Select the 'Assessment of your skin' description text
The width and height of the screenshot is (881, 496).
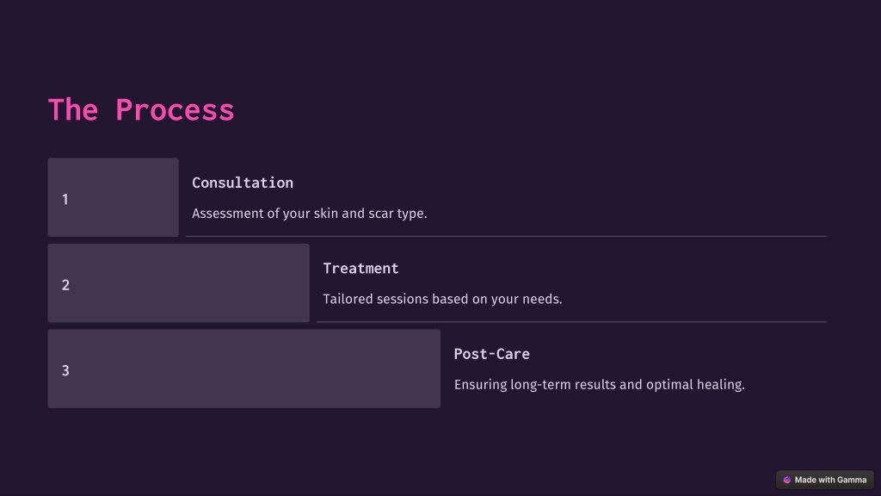pyautogui.click(x=310, y=214)
